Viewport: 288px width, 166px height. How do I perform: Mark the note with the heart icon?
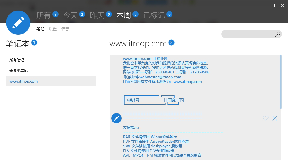(266, 118)
